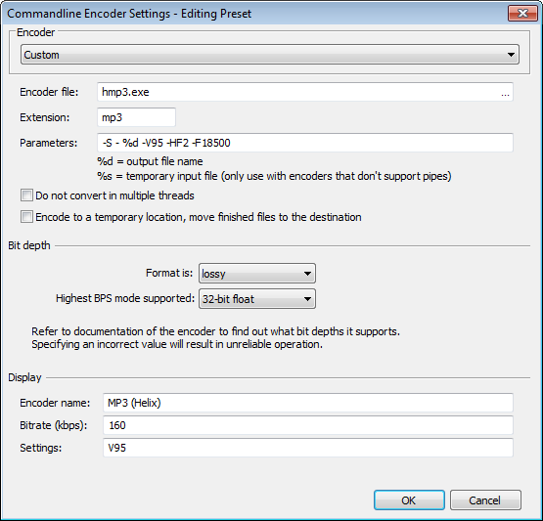This screenshot has width=543, height=521.
Task: Discard changes with the Cancel button
Action: [x=485, y=499]
